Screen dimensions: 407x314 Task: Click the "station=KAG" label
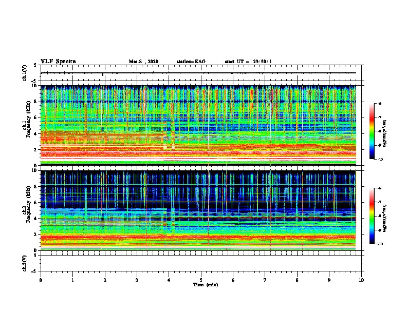(191, 62)
